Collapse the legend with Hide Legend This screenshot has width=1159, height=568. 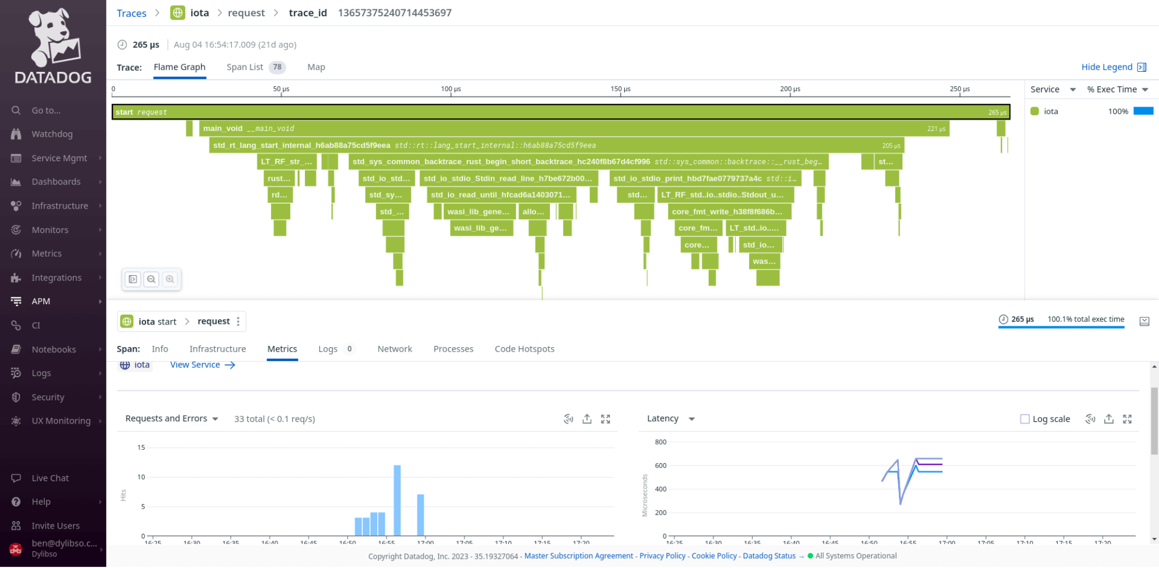tap(1108, 67)
